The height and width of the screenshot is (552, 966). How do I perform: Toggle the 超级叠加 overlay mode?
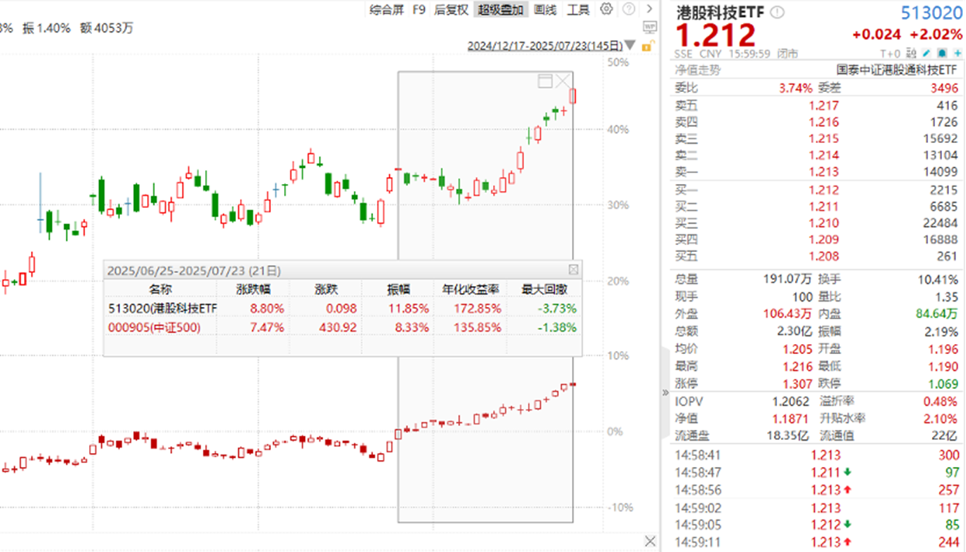501,9
